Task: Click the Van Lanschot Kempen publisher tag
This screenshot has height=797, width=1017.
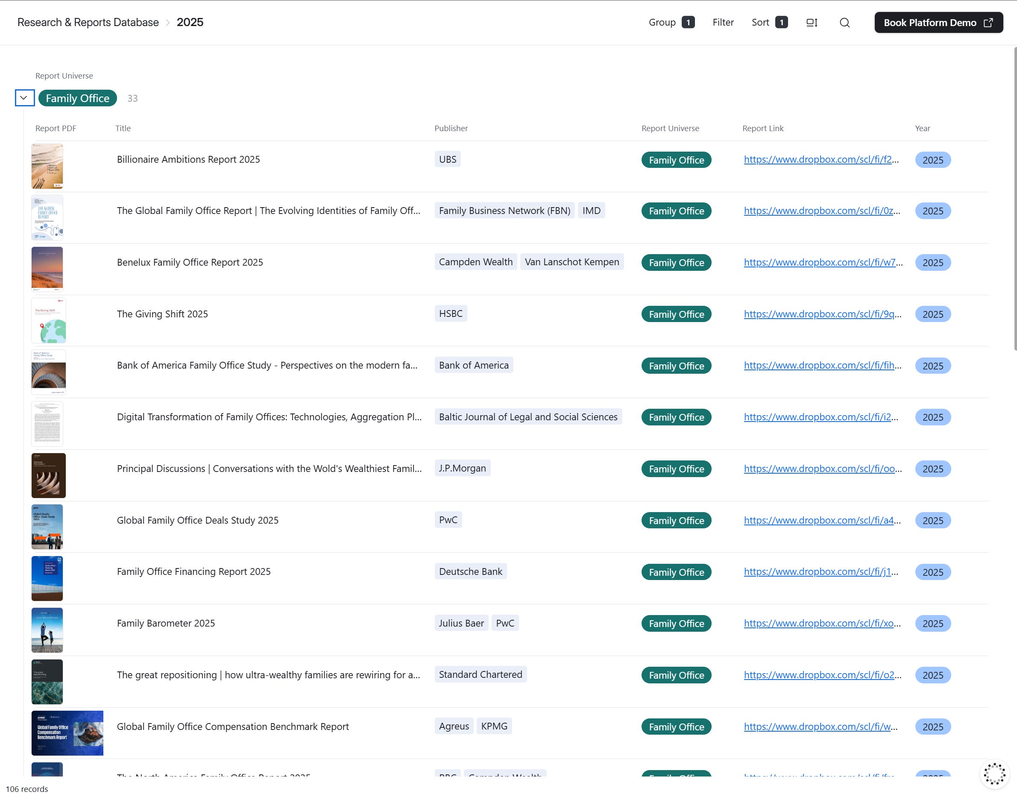Action: [x=572, y=262]
